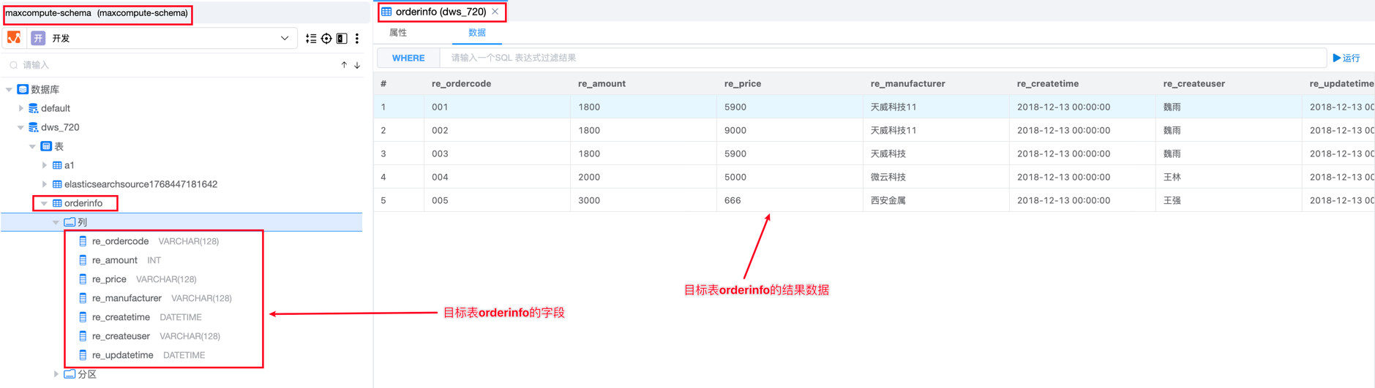
Task: Collapse the dws_720 schema node
Action: [21, 127]
